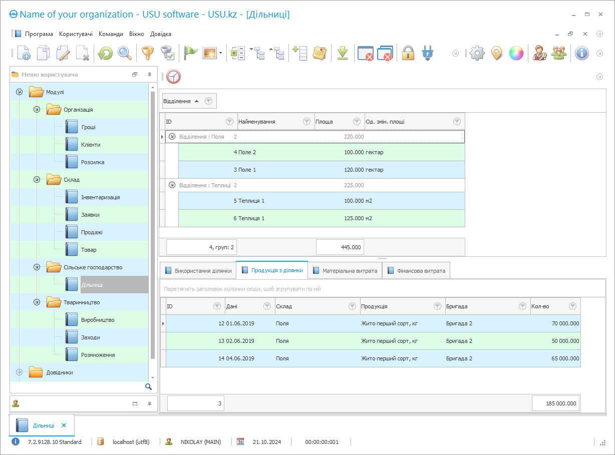Open the Користувачі menu
The width and height of the screenshot is (615, 455).
(x=76, y=34)
